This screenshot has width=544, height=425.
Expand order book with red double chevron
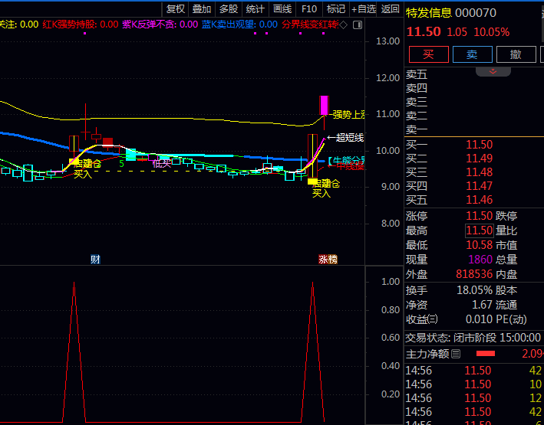tap(493, 71)
